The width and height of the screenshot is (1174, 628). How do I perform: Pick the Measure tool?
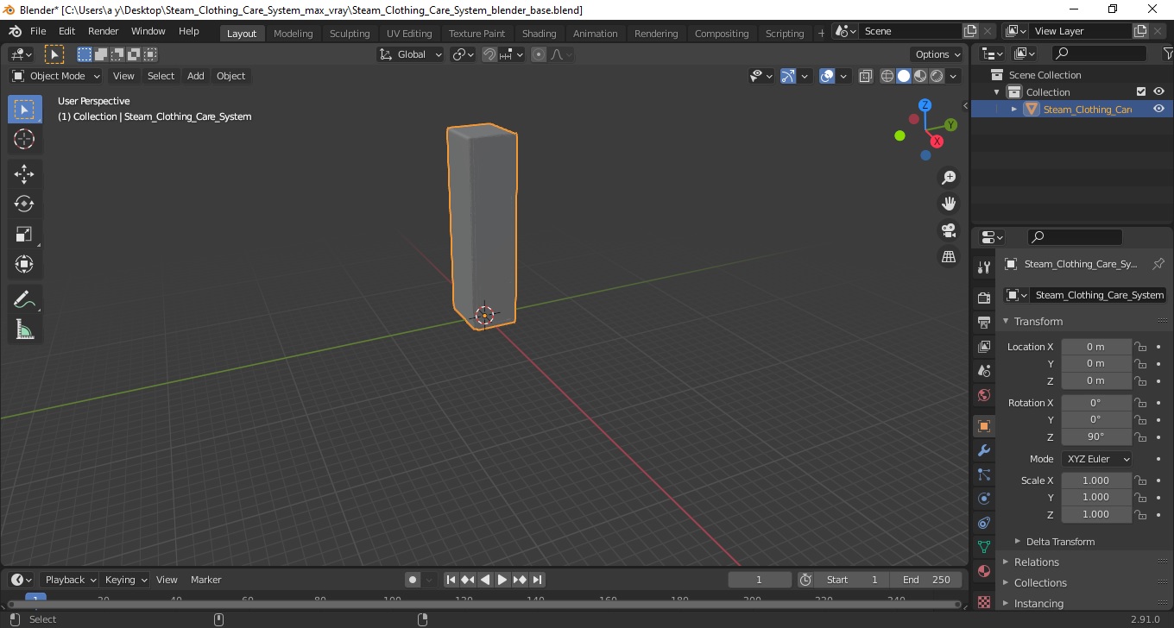(24, 330)
